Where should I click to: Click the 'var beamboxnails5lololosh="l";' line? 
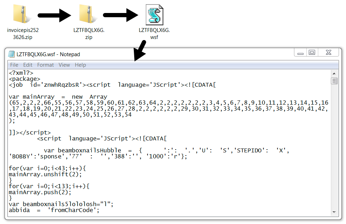tap(61, 204)
